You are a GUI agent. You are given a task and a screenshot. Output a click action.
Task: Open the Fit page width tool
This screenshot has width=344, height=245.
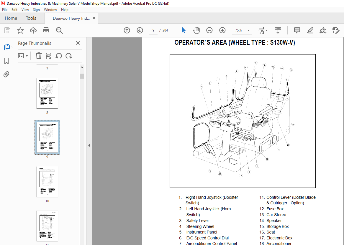coord(261,30)
